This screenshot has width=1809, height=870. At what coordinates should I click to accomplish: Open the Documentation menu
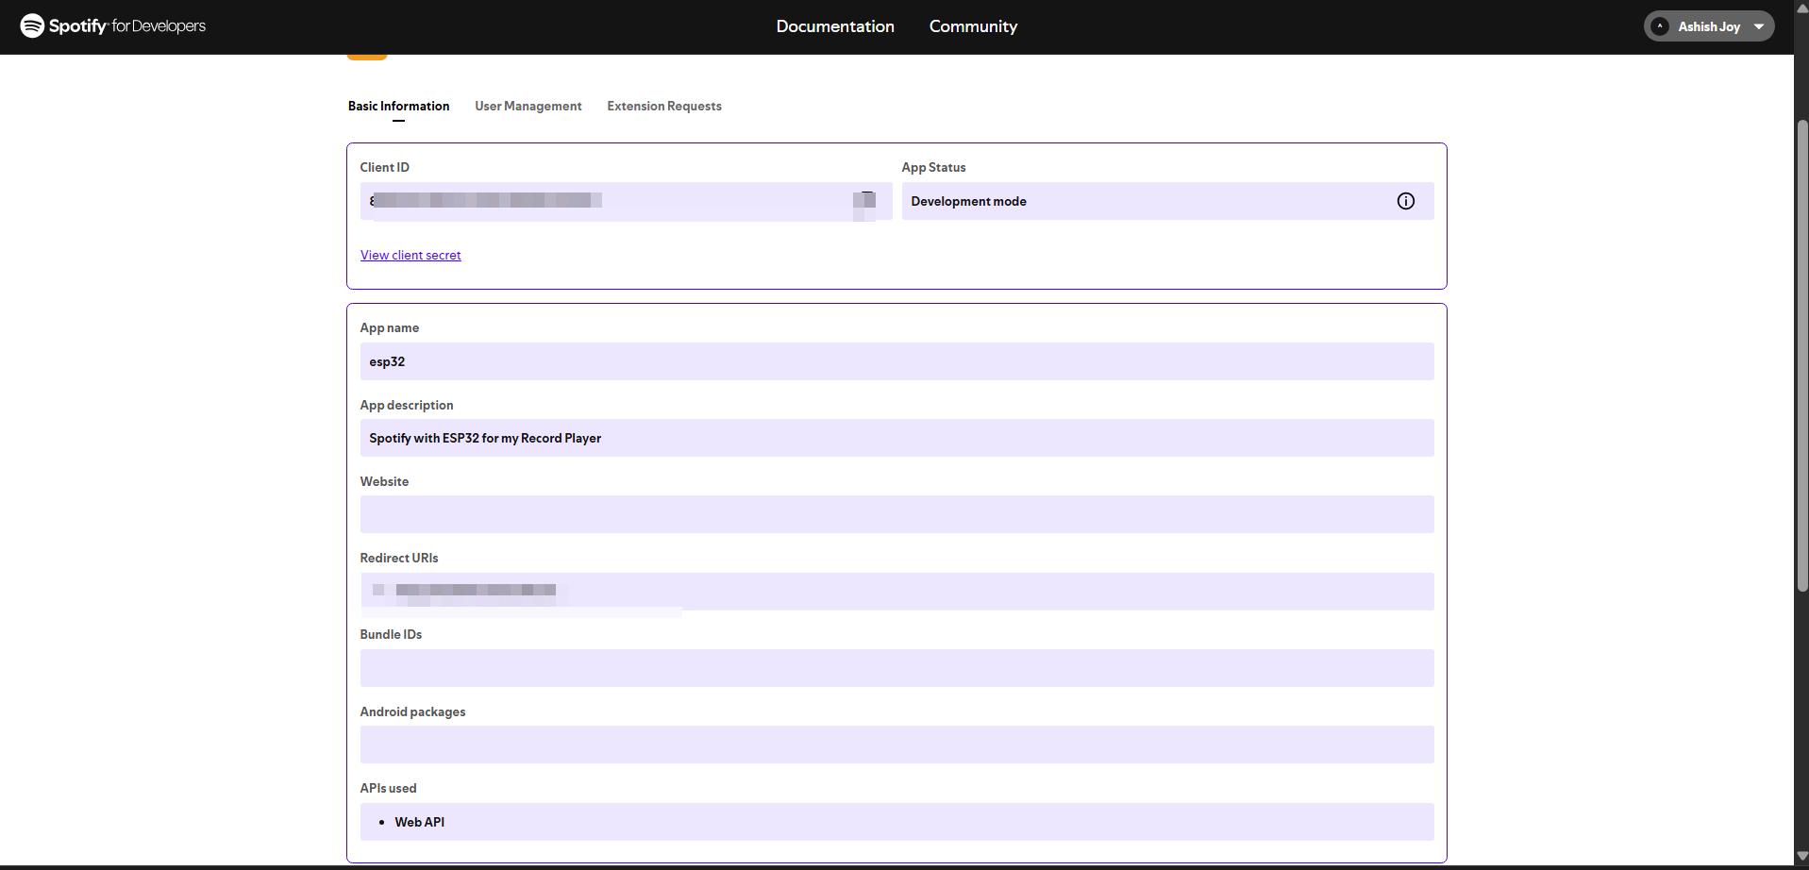pos(835,26)
